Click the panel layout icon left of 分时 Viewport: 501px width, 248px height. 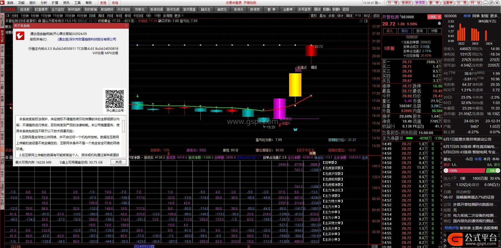click(x=8, y=16)
